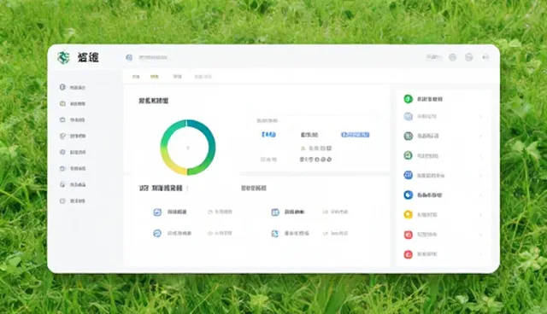Screen dimensions: 547x314
Task: Expand the chevron on the pale blue icon row
Action: pos(480,117)
